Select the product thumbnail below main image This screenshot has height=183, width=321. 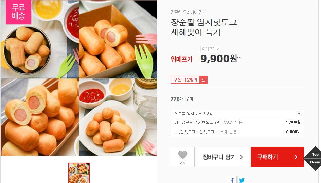click(x=79, y=173)
